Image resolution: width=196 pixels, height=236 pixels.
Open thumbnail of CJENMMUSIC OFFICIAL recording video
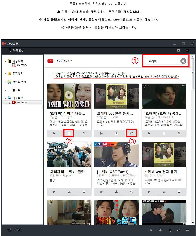pyautogui.click(x=117, y=154)
